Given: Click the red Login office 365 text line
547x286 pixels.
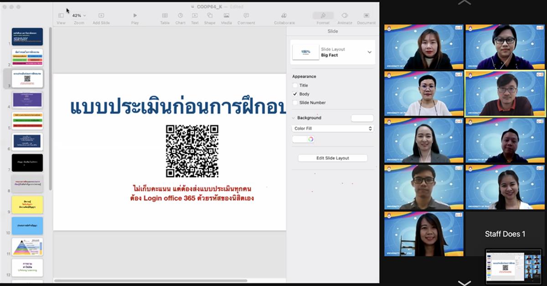Looking at the screenshot, I should [192, 198].
